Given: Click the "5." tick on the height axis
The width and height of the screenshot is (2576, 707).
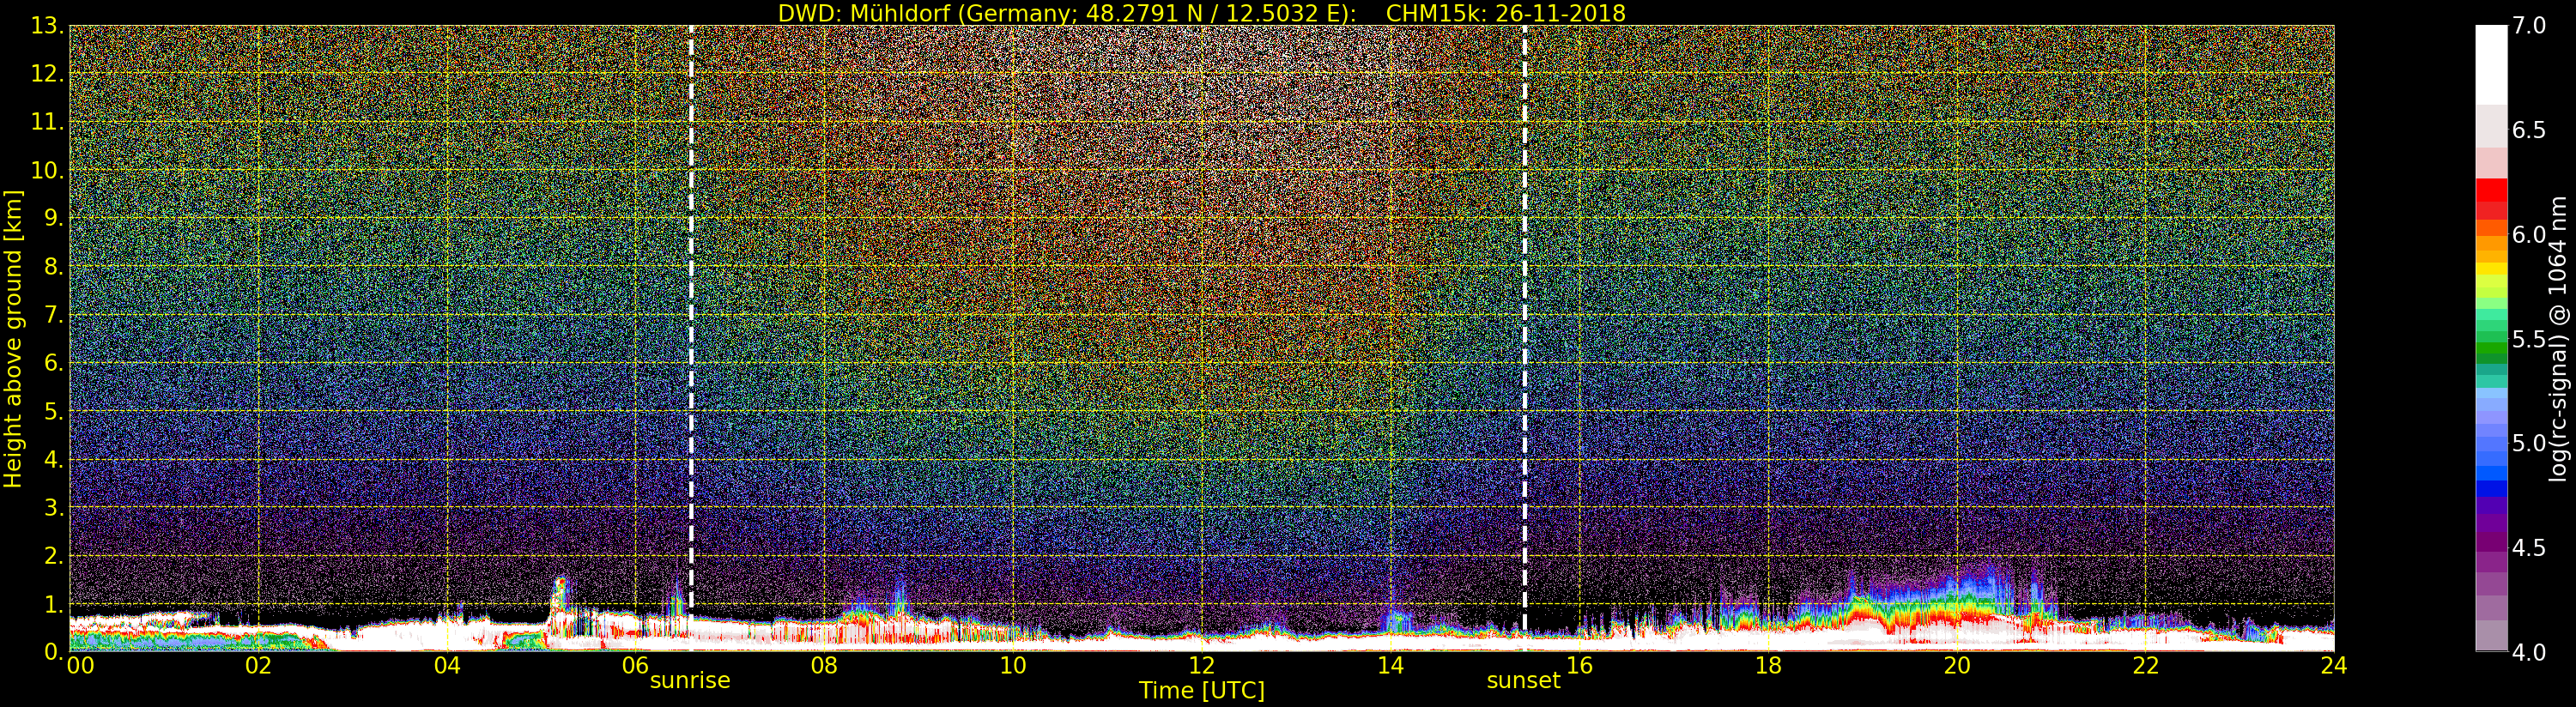Looking at the screenshot, I should tap(53, 411).
